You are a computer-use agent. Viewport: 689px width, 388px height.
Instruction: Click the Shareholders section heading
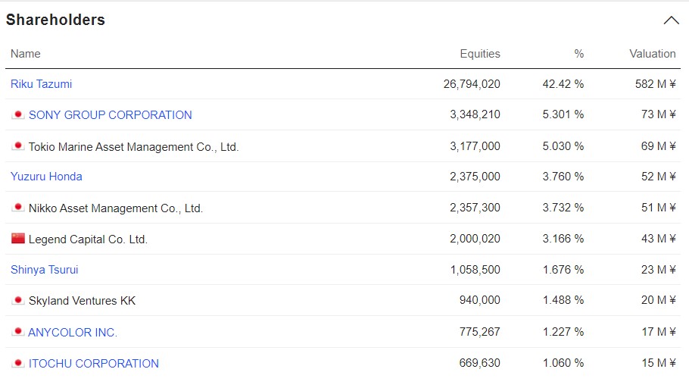[x=55, y=20]
